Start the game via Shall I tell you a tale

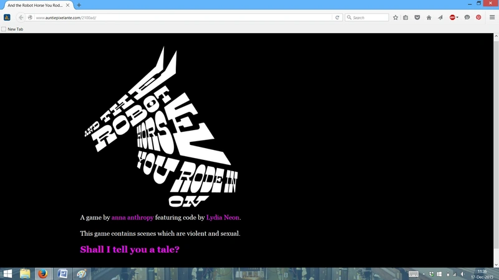[x=130, y=250]
